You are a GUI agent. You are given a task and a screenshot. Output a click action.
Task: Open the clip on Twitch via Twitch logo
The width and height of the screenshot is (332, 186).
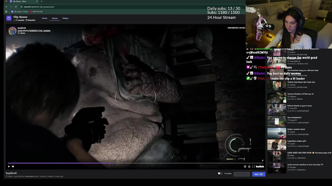pyautogui.click(x=260, y=167)
